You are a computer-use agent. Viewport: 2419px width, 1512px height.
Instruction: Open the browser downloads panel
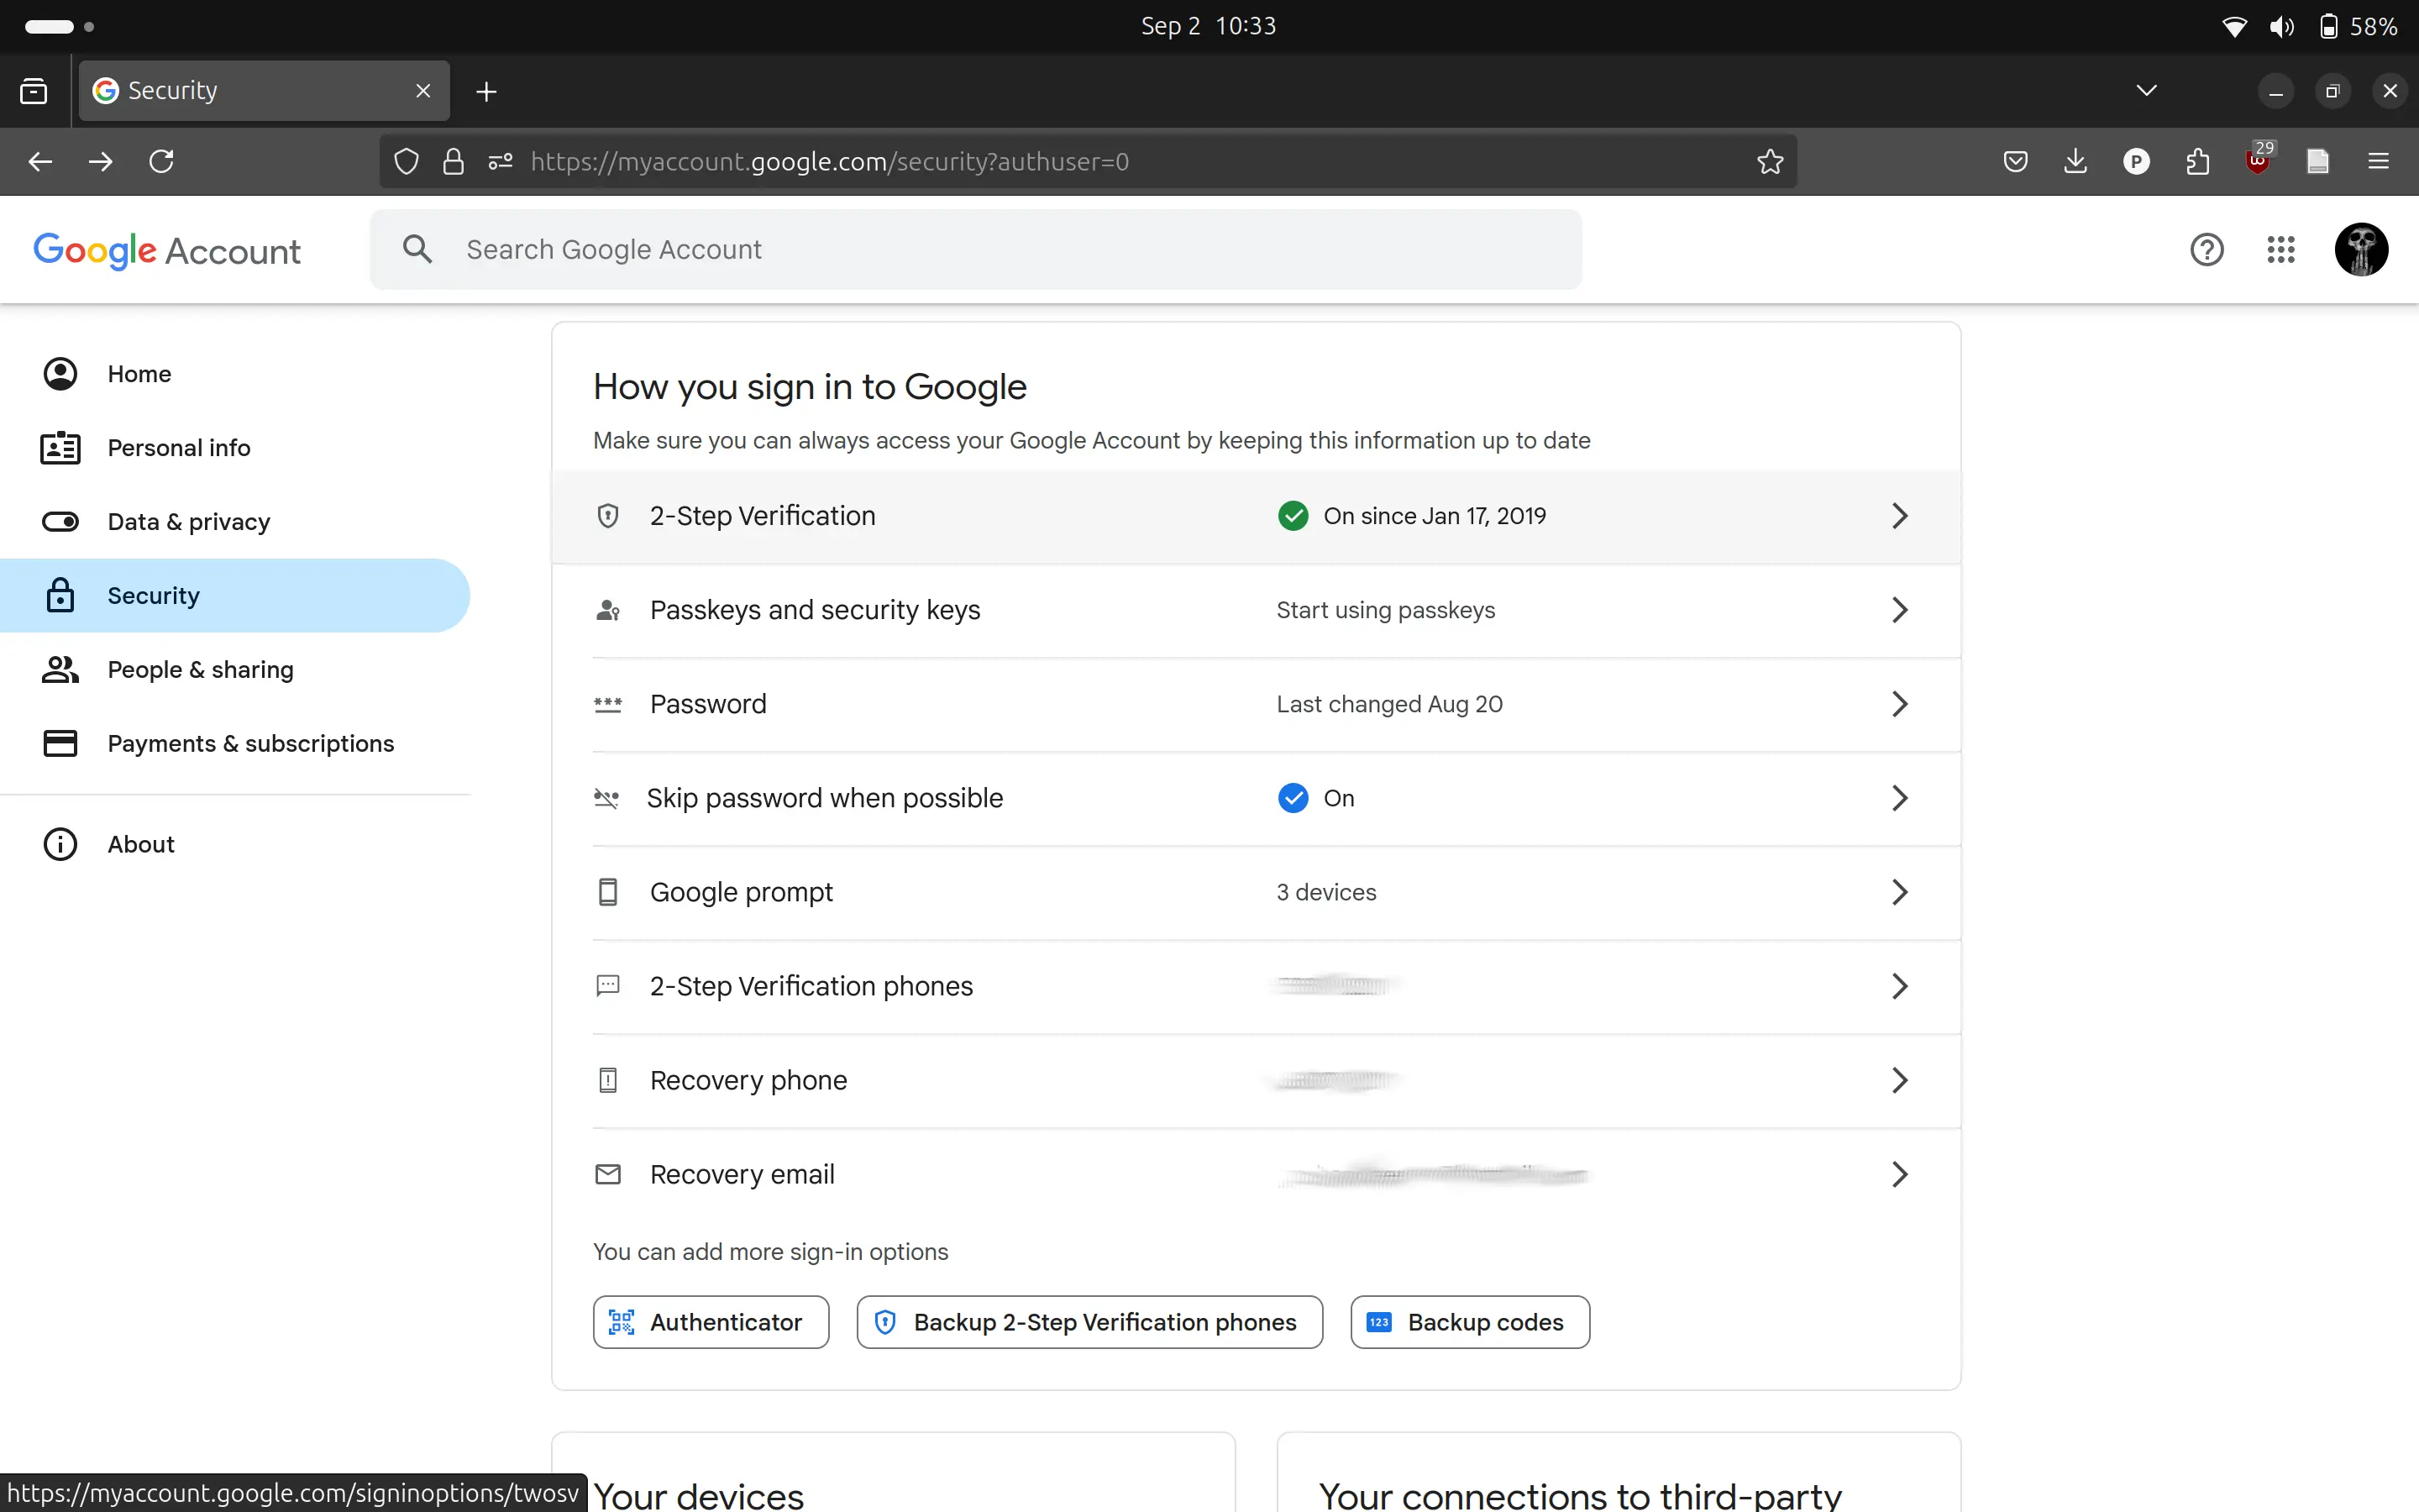pyautogui.click(x=2075, y=161)
